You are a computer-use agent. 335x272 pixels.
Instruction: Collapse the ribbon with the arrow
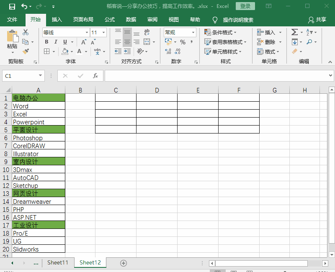pos(330,62)
